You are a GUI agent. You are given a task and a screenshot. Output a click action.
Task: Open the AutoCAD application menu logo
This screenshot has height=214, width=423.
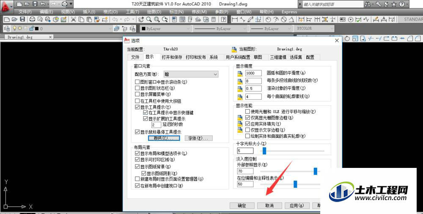click(6, 6)
